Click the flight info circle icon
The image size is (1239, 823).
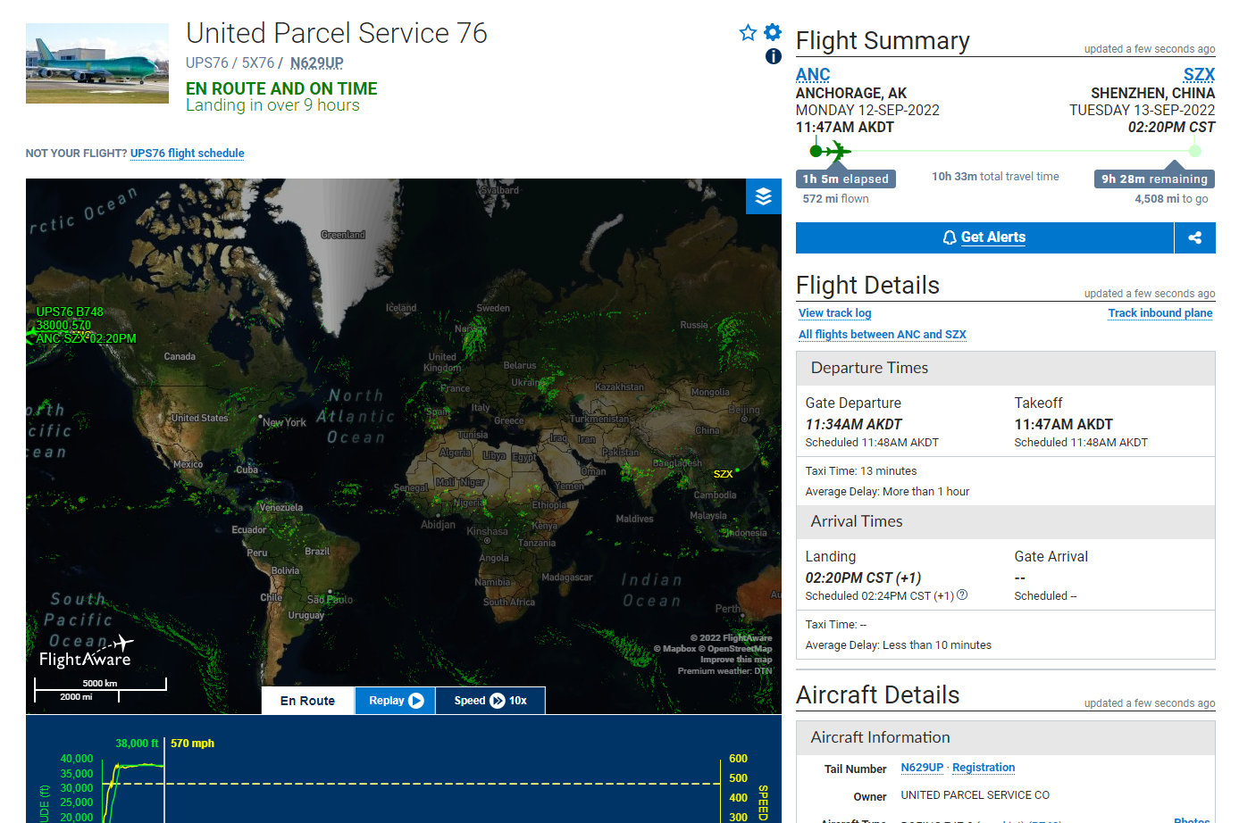coord(774,56)
